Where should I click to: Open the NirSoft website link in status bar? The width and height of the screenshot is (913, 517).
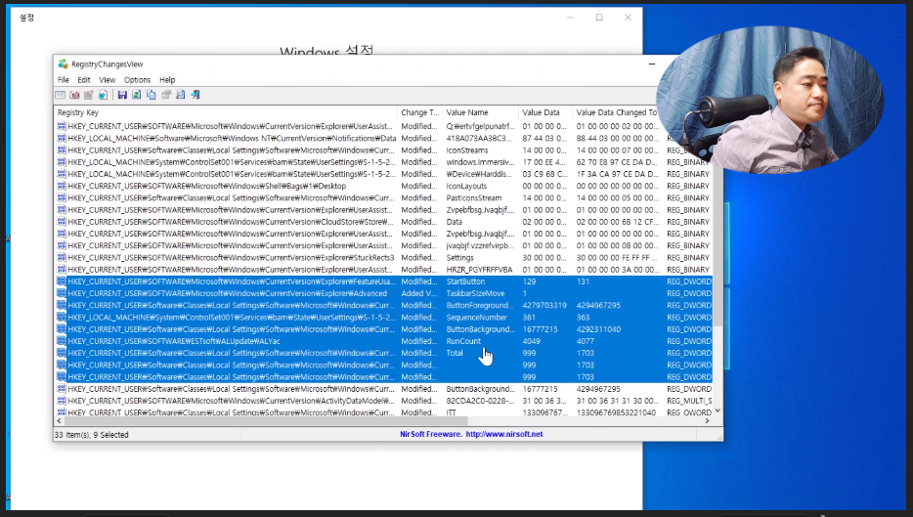[504, 434]
